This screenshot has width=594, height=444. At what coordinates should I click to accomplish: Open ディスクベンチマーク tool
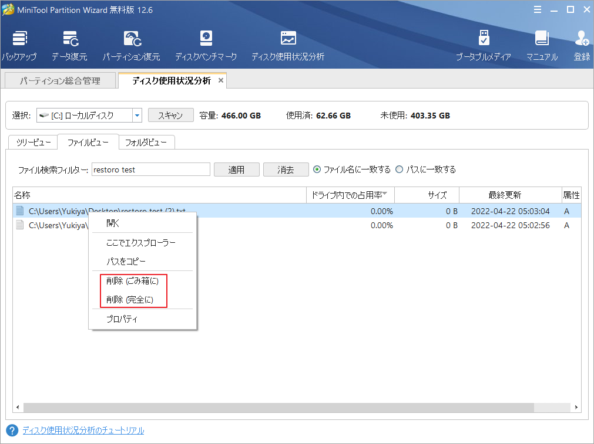pyautogui.click(x=206, y=44)
